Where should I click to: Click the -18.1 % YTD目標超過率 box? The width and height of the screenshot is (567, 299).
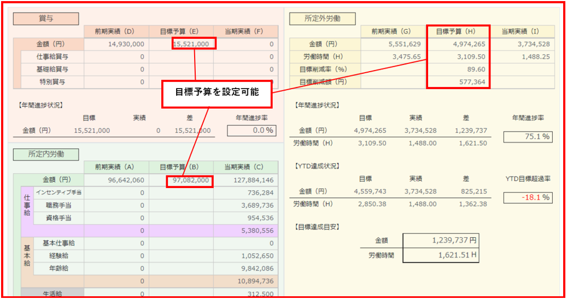coord(528,197)
